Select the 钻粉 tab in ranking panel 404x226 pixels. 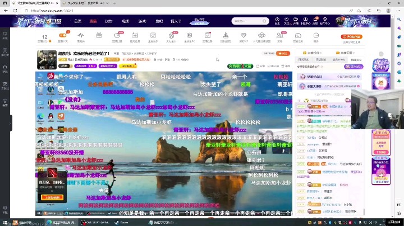click(x=356, y=59)
